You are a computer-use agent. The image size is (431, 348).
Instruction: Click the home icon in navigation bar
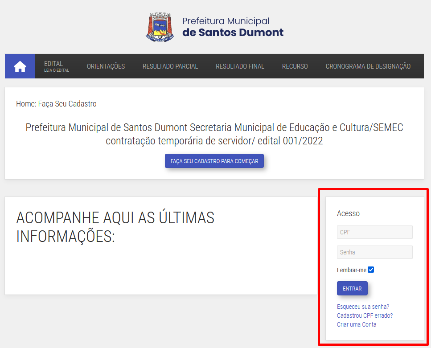(x=20, y=66)
